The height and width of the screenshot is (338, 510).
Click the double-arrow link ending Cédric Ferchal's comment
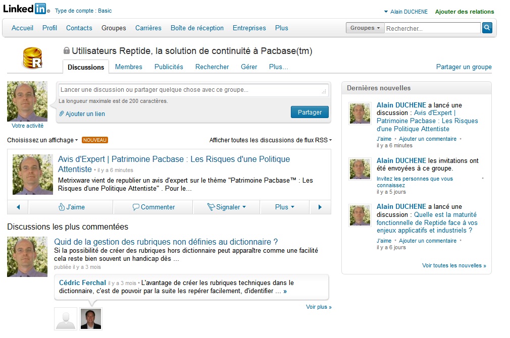(285, 291)
